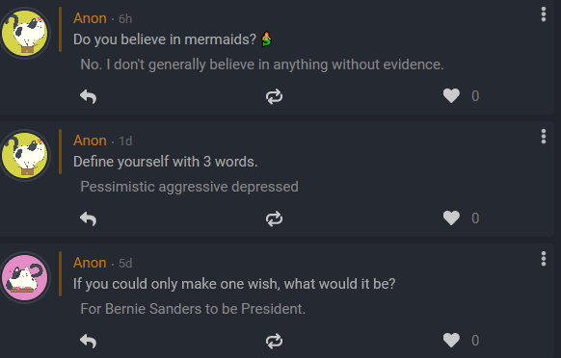
Task: Open the Anon username on the 6h post
Action: point(90,18)
